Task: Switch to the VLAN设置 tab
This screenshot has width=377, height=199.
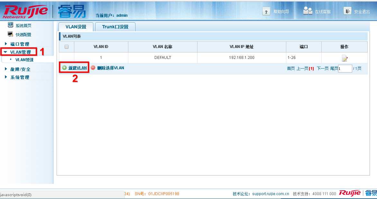Action: tap(76, 27)
